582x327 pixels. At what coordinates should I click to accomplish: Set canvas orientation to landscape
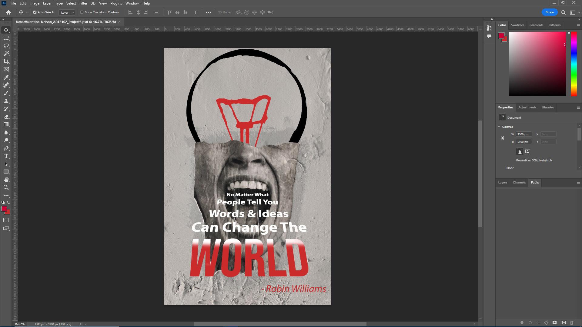point(528,151)
